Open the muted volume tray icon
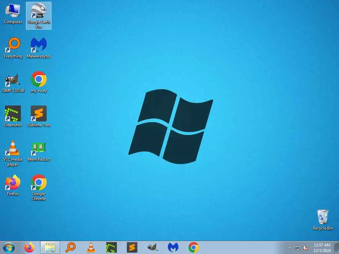The image size is (339, 254). tap(306, 248)
